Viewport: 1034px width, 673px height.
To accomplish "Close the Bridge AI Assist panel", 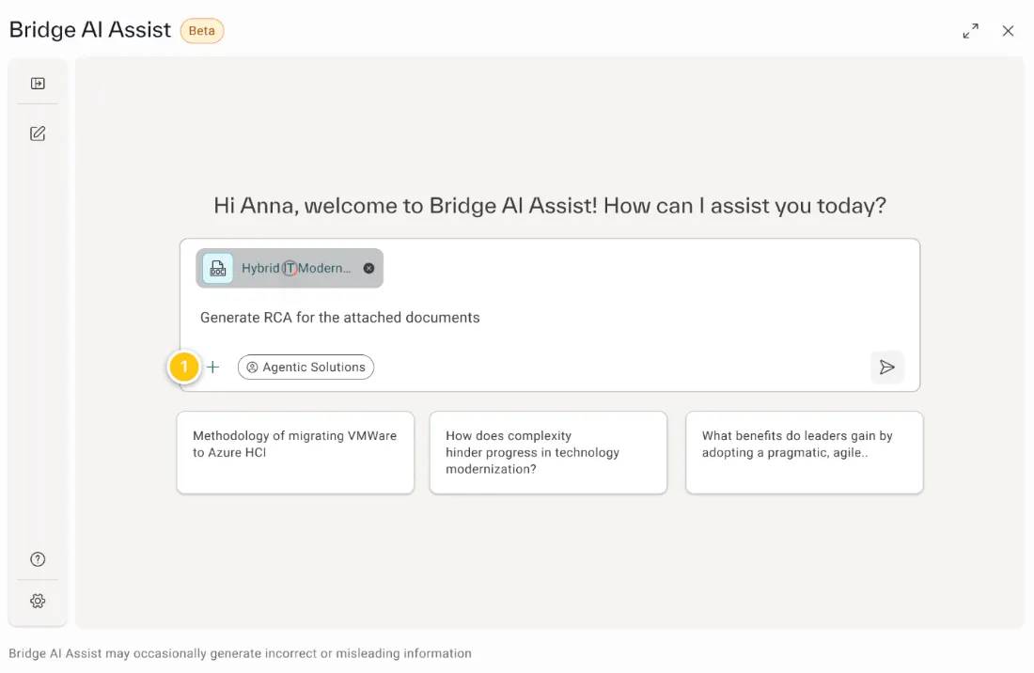I will point(1008,31).
